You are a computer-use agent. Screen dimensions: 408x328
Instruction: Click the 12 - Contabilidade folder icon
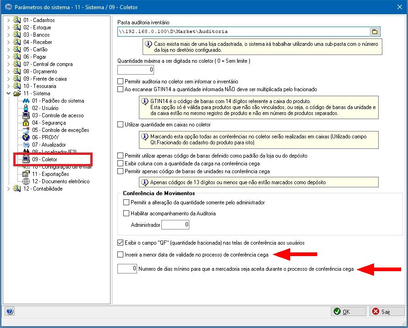click(17, 189)
